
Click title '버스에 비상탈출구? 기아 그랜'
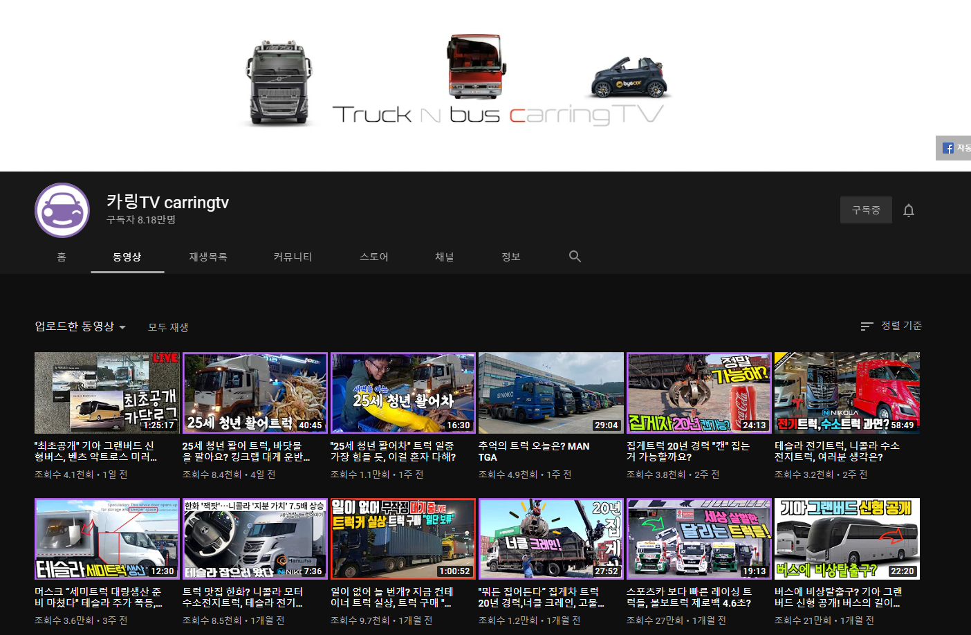(x=838, y=597)
